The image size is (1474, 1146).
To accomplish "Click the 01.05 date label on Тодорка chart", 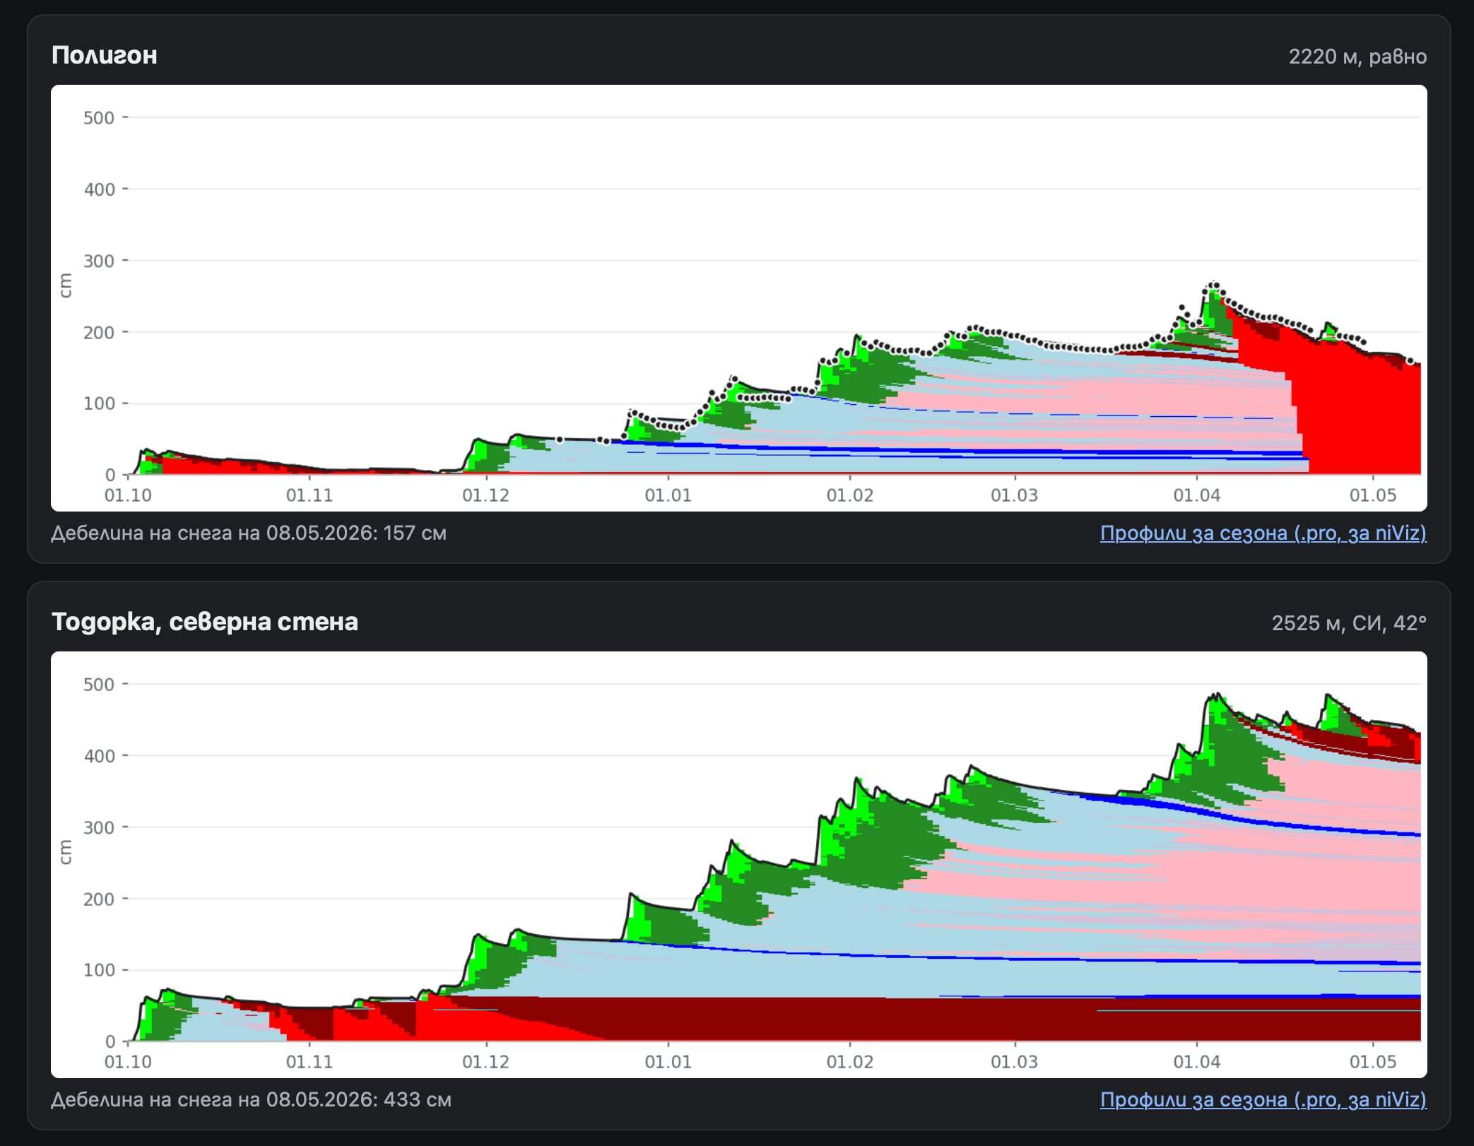I will point(1373,1062).
